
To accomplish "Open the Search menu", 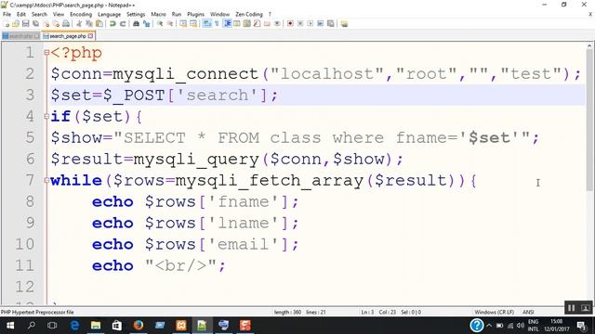I will tap(39, 14).
